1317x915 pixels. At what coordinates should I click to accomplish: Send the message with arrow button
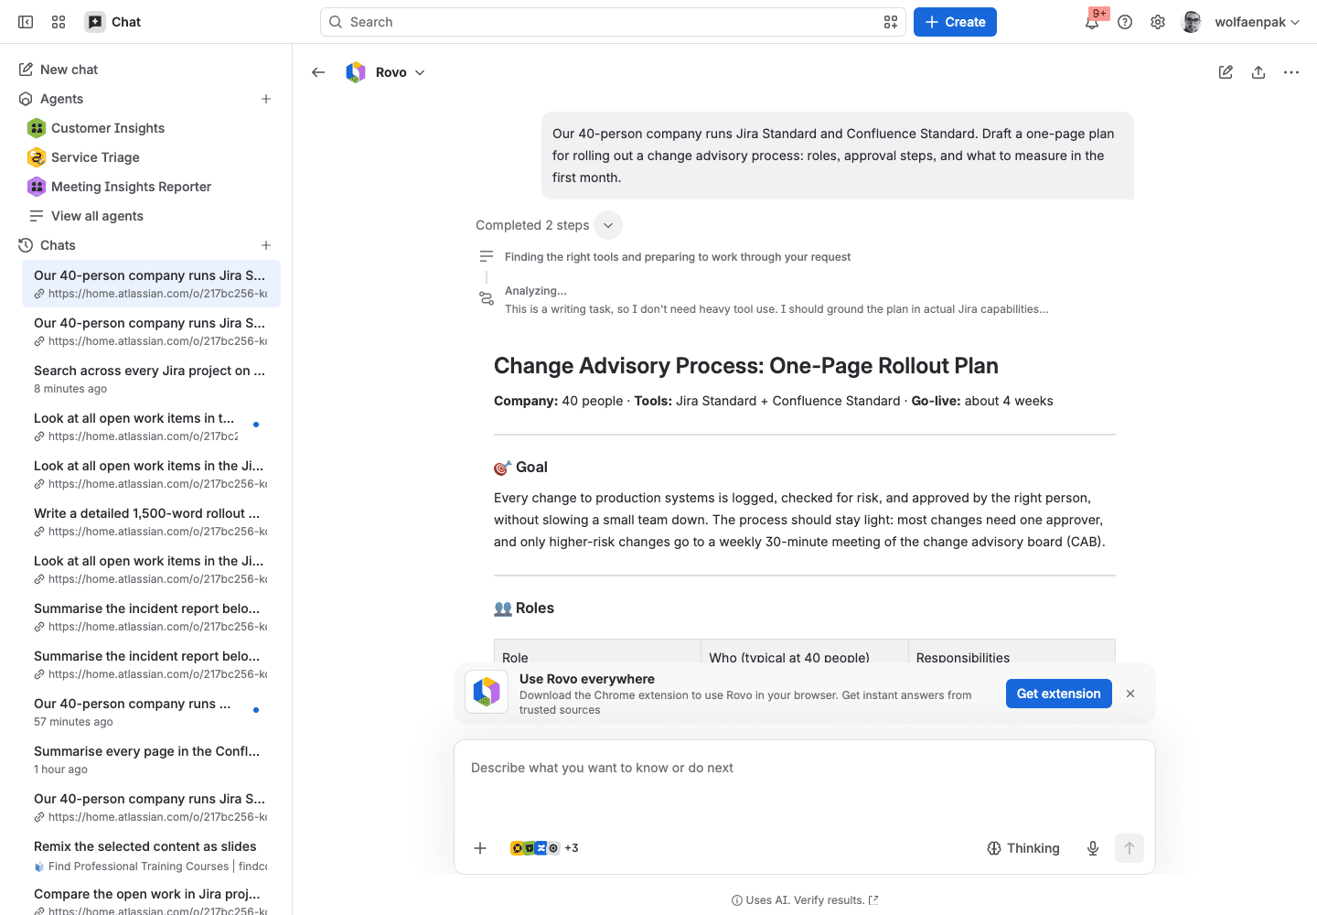point(1130,848)
